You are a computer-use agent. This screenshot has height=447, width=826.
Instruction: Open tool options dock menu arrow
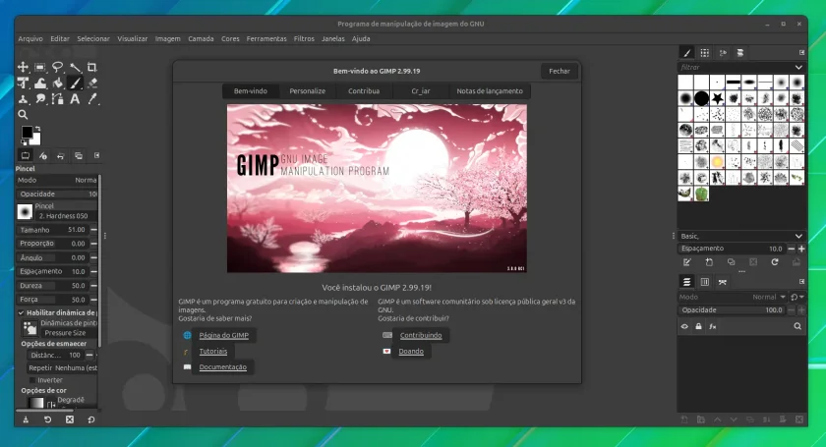[x=97, y=156]
